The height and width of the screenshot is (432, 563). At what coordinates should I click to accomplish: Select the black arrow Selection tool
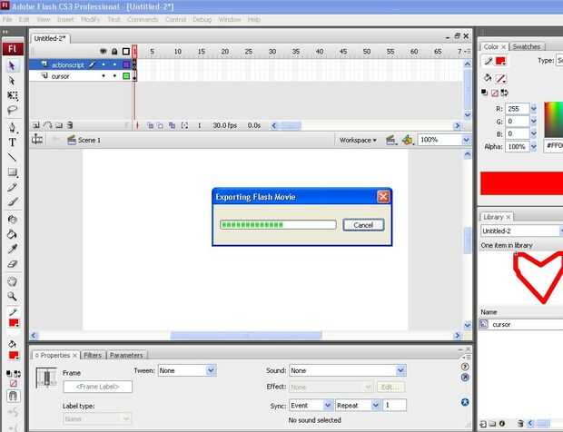coord(12,65)
